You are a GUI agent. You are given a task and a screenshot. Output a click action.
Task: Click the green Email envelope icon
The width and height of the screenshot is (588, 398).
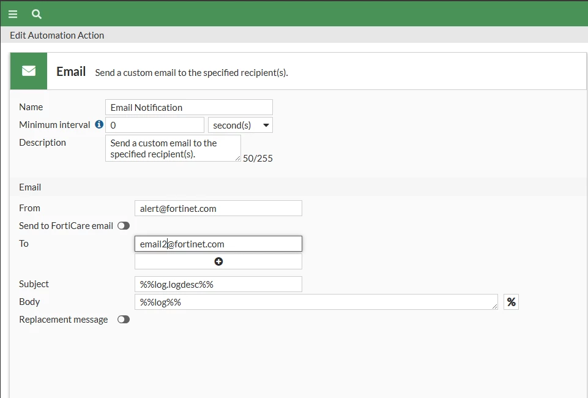29,71
